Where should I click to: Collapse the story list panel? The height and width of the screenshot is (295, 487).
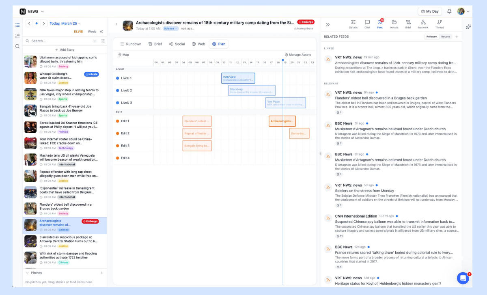(x=101, y=32)
